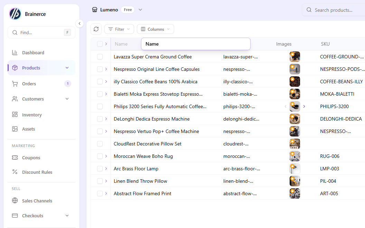Select Nespresso Original Line Capsules checkbox
365x228 pixels.
[x=100, y=69]
